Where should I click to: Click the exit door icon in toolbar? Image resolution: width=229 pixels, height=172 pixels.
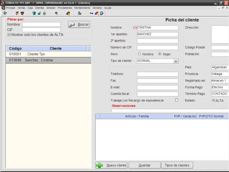(x=5, y=13)
